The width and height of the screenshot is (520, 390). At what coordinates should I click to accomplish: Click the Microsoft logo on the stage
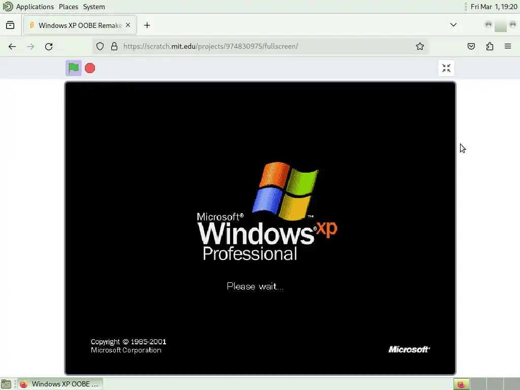409,349
